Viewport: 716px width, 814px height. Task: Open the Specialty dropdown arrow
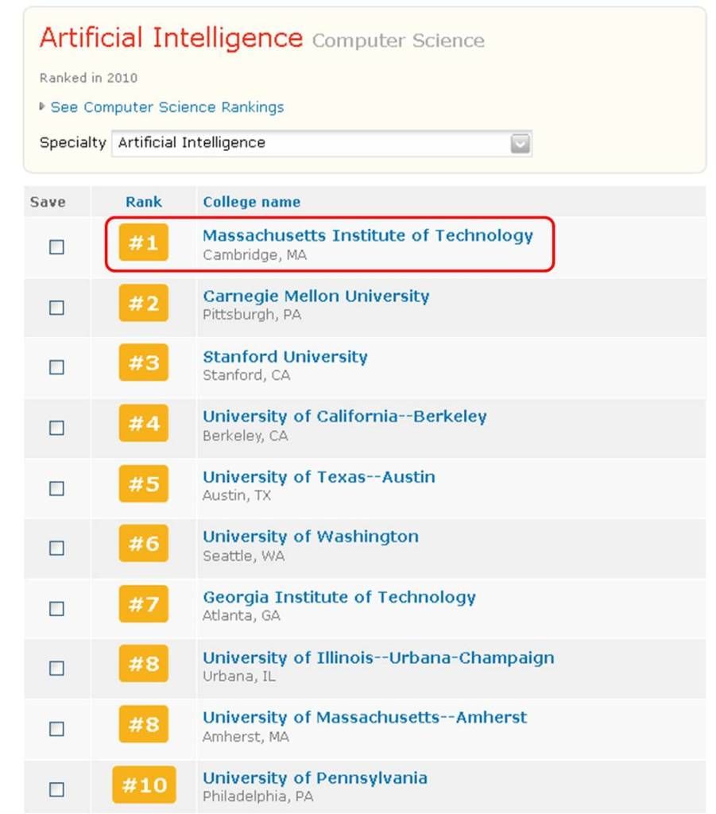pos(520,144)
